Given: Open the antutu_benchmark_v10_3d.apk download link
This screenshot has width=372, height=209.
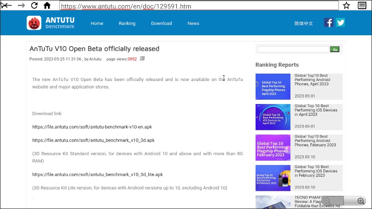Looking at the screenshot, I should click(93, 140).
